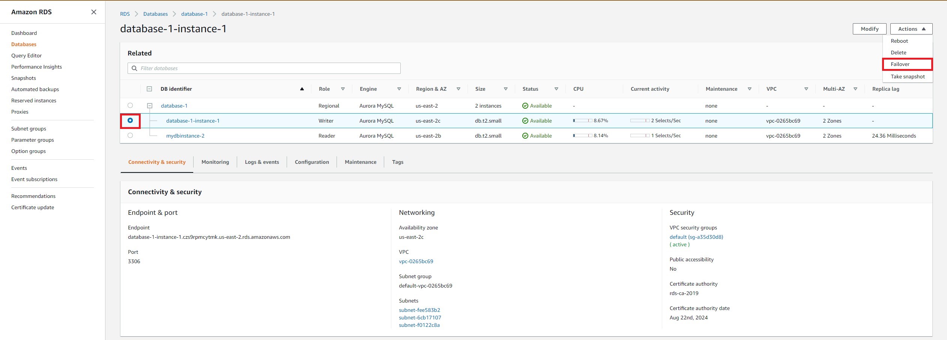Image resolution: width=947 pixels, height=340 pixels.
Task: Open Certificate update in sidebar
Action: tap(33, 207)
